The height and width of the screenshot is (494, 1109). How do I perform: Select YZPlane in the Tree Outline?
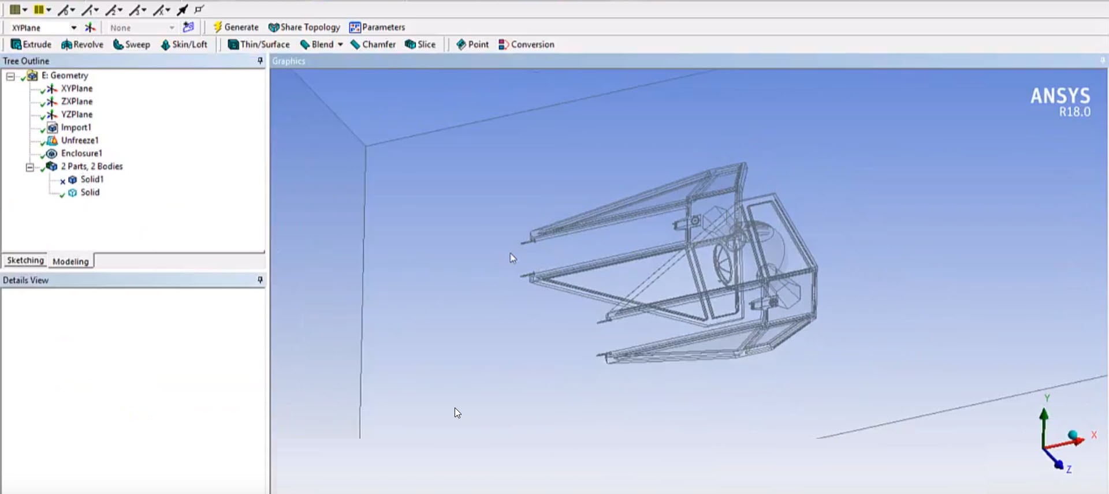coord(77,114)
